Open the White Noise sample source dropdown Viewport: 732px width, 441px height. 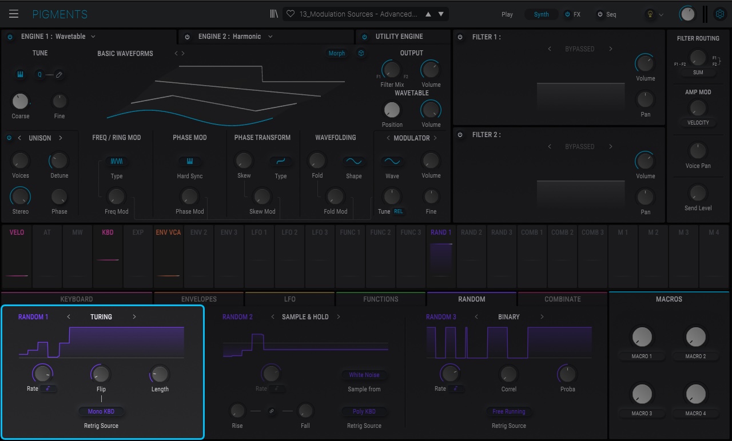click(364, 375)
